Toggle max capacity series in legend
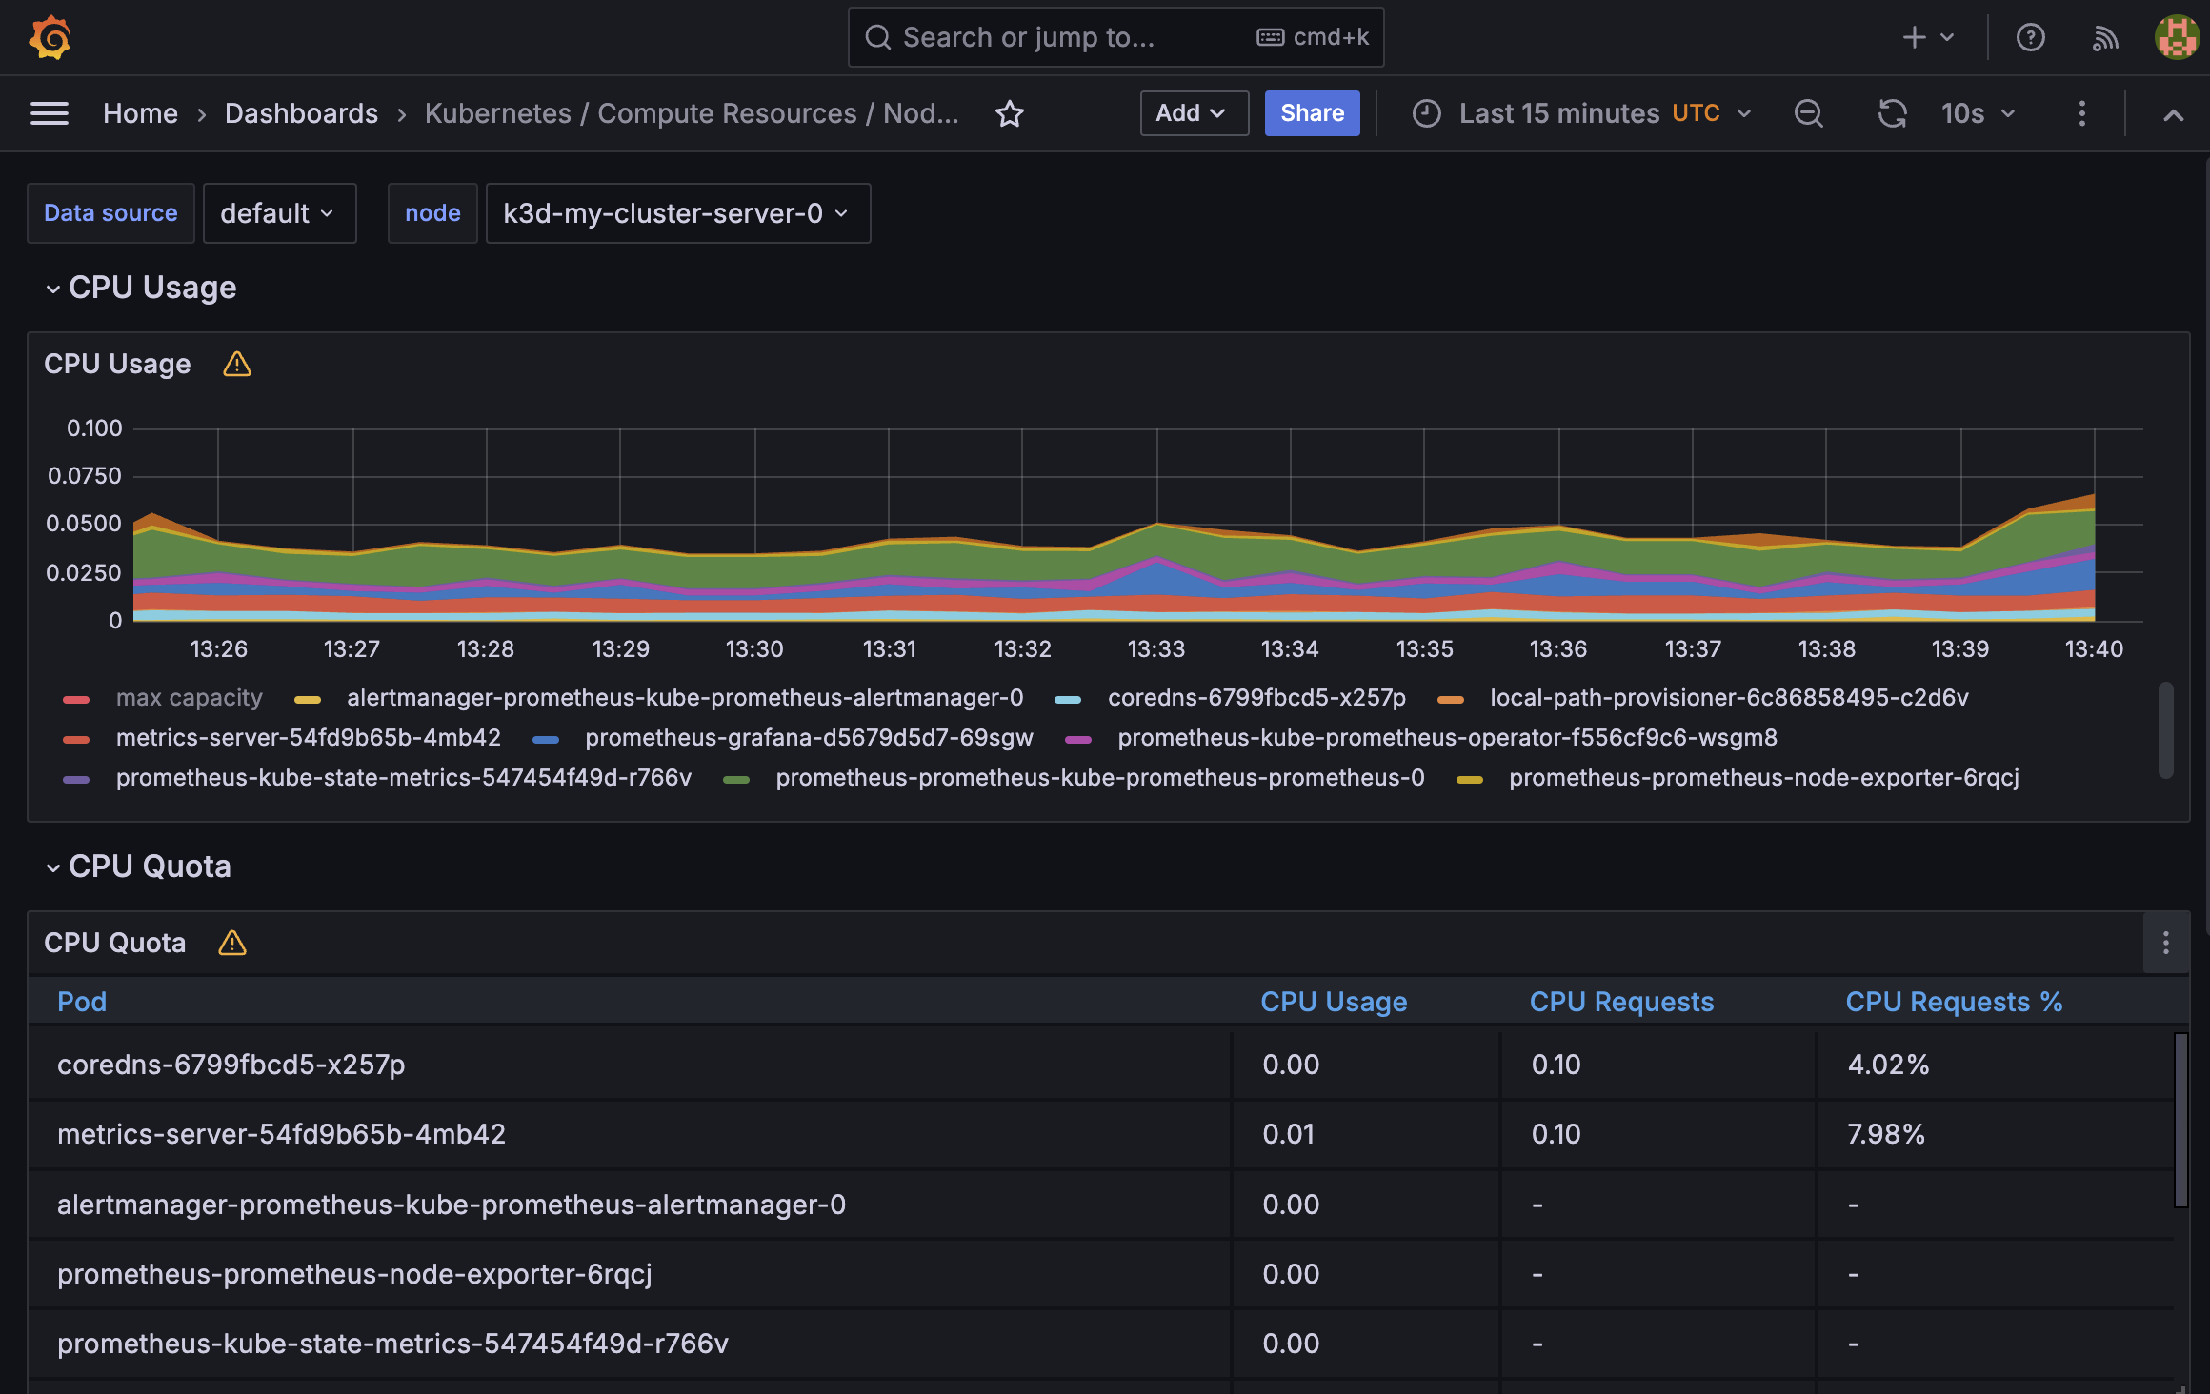The image size is (2210, 1394). click(189, 698)
